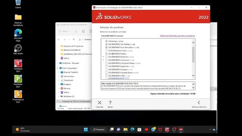Open Microsoft Store from taskbar
Image resolution: width=242 pixels, height=136 pixels.
(140, 130)
